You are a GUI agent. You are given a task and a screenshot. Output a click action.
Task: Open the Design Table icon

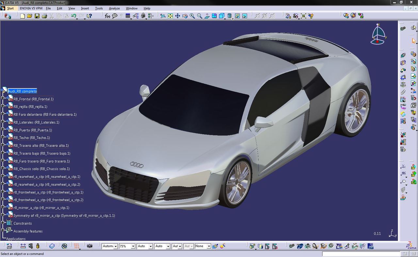click(x=128, y=16)
